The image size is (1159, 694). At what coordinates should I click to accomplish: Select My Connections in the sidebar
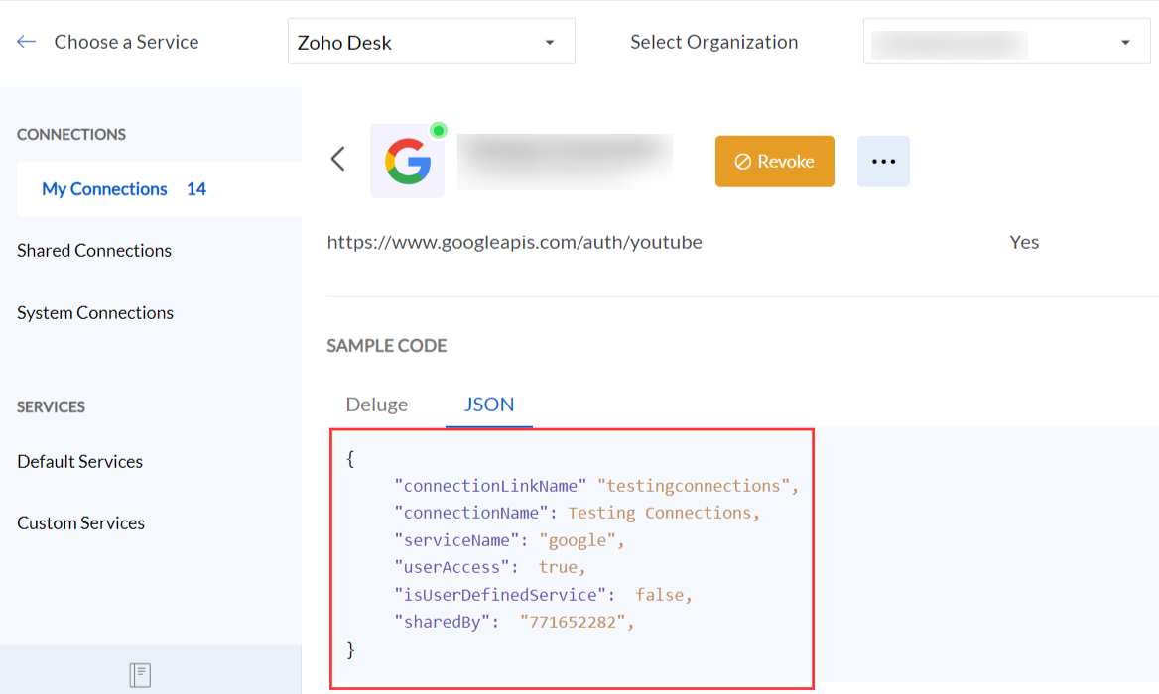pyautogui.click(x=104, y=189)
